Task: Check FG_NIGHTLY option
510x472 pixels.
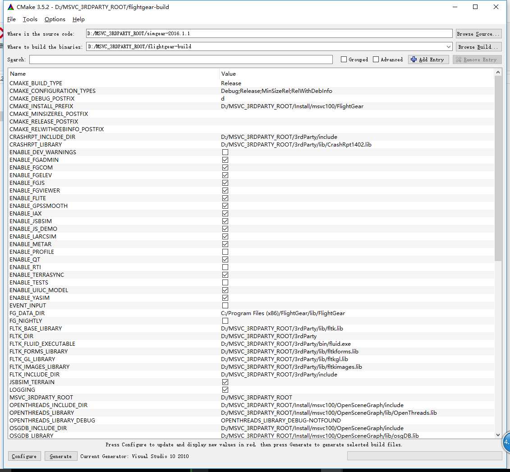Action: 225,321
